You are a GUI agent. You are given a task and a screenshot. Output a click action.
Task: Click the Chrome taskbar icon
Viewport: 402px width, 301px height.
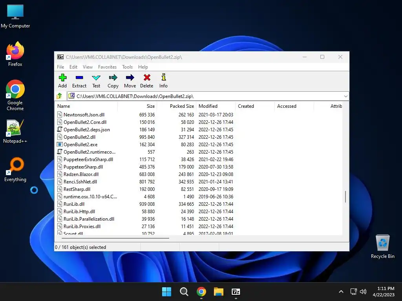201,292
